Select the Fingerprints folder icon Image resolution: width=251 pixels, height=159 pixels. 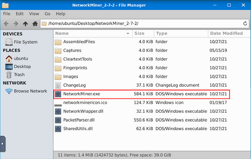58,68
